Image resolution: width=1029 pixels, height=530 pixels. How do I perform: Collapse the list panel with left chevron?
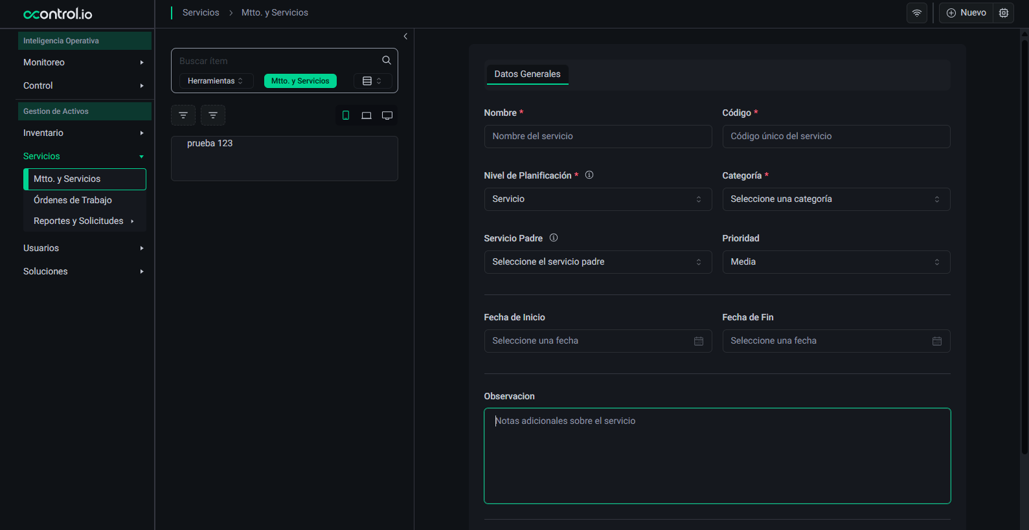pyautogui.click(x=405, y=36)
